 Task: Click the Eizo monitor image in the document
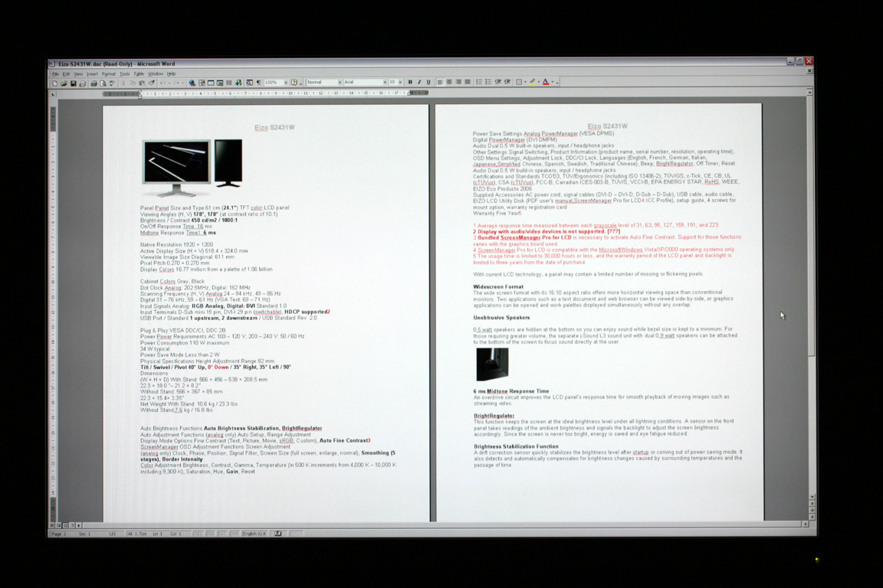(192, 168)
